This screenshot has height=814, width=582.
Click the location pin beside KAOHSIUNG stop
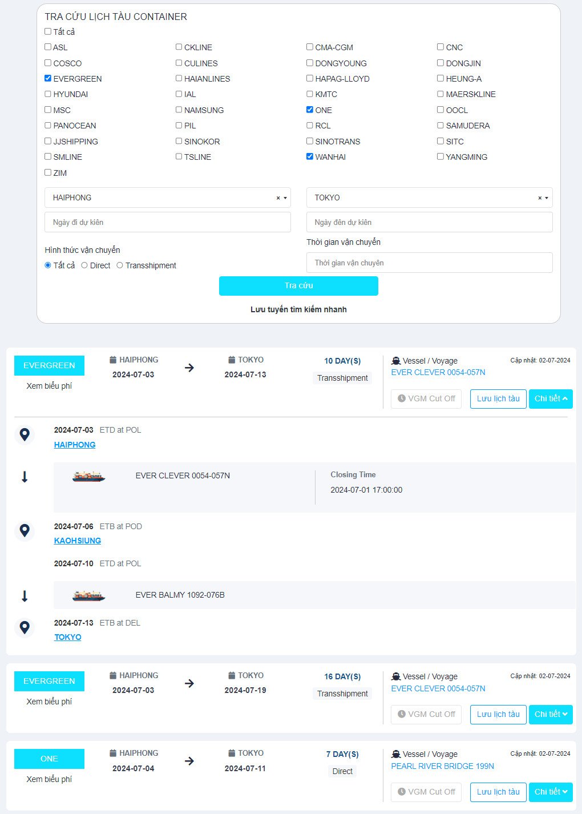24,531
